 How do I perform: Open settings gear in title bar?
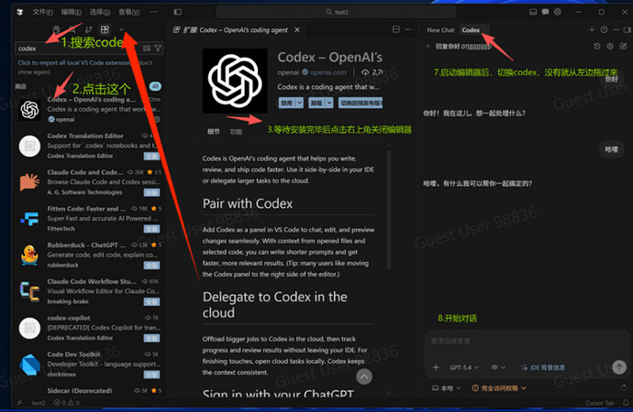point(558,12)
